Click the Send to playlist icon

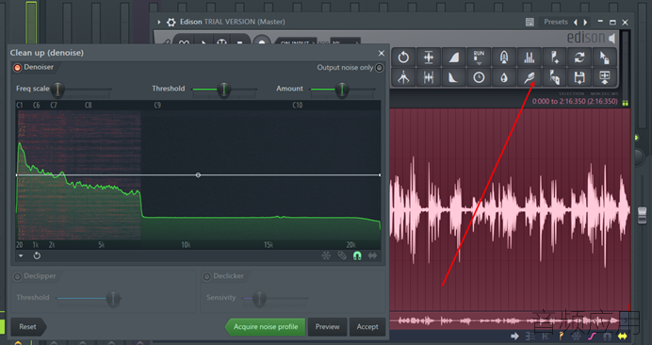point(605,77)
